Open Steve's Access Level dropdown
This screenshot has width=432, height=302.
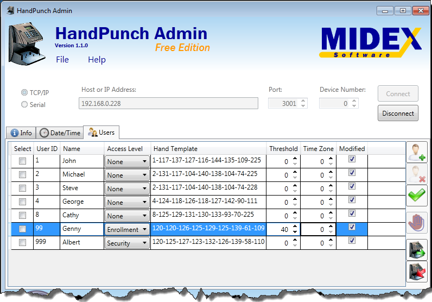click(127, 188)
